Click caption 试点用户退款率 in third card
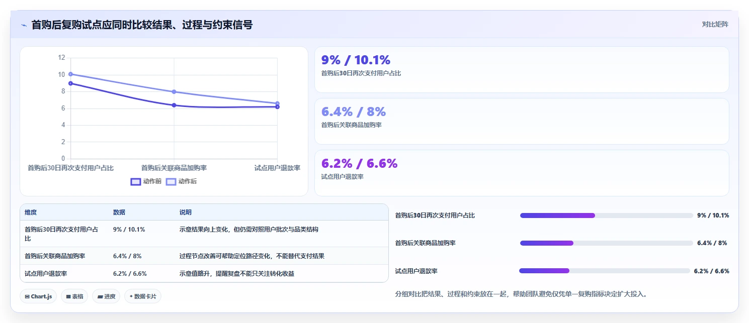 point(343,177)
